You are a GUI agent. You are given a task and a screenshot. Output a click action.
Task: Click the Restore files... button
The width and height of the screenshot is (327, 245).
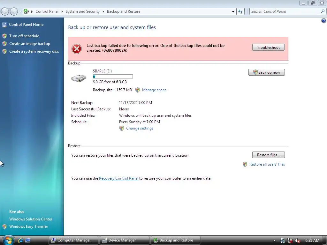[x=268, y=155]
